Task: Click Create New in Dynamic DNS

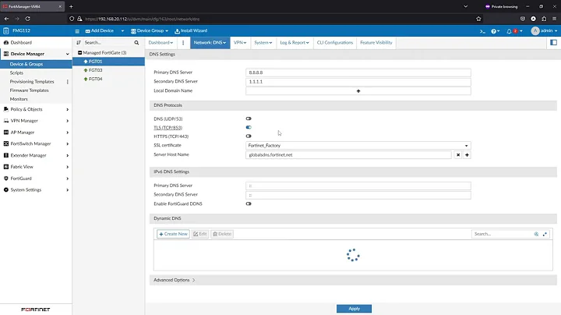Action: (173, 234)
